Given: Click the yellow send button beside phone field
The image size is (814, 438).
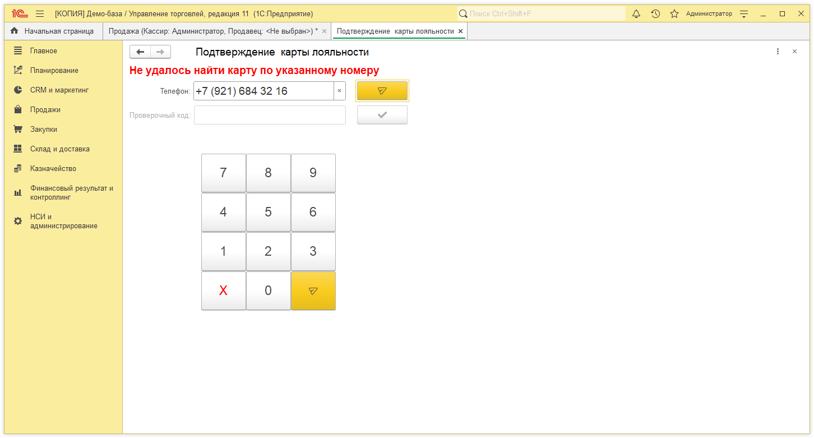Looking at the screenshot, I should tap(382, 91).
